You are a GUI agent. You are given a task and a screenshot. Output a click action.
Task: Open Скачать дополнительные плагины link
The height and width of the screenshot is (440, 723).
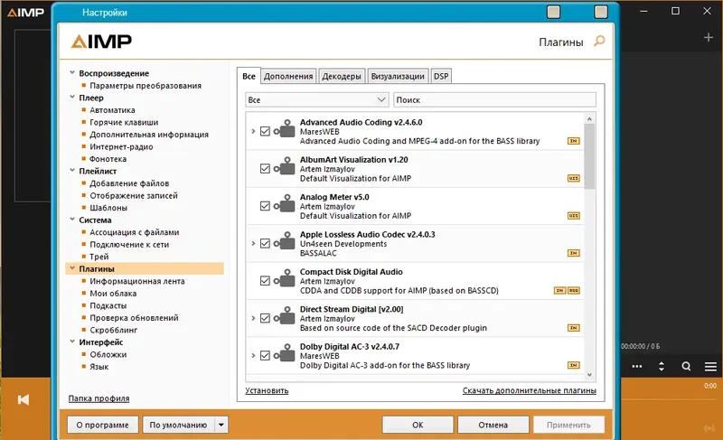pyautogui.click(x=530, y=390)
